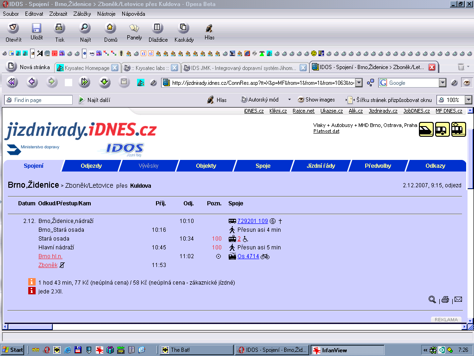Expand the arrow next to Autorský mód
The image size is (474, 356).
[x=289, y=100]
